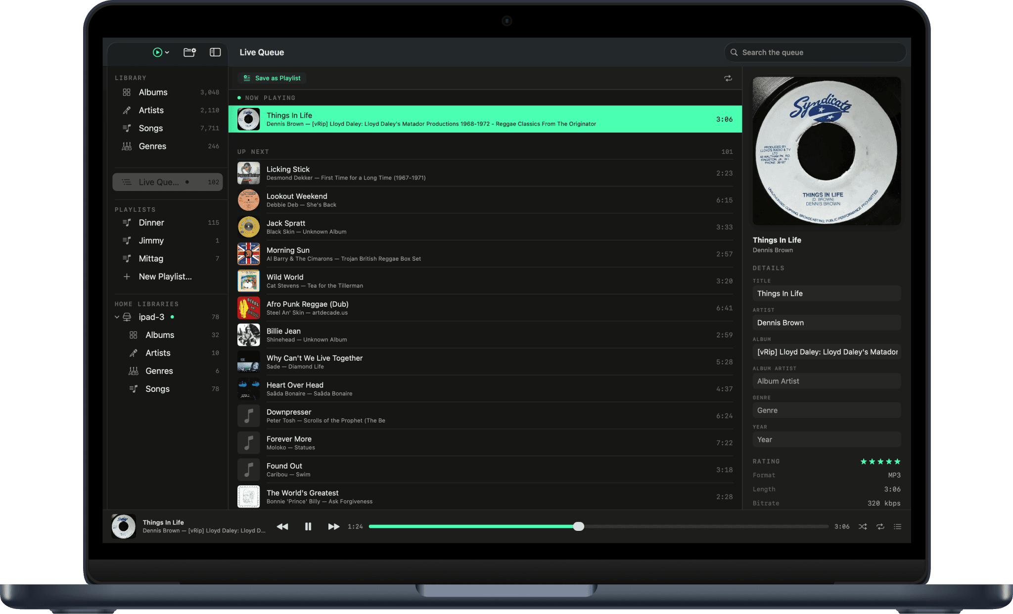The image size is (1013, 614).
Task: Skip to next track button
Action: point(334,526)
